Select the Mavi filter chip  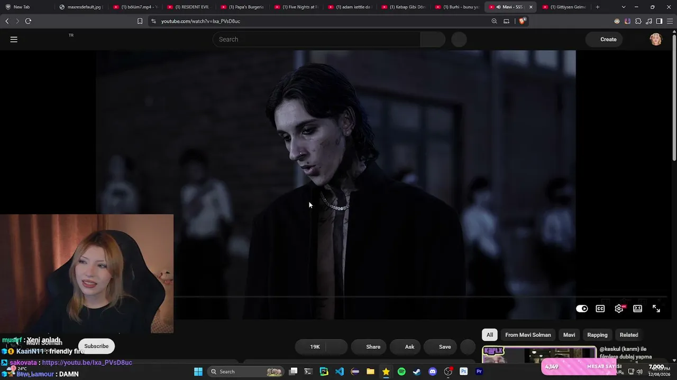(569, 335)
